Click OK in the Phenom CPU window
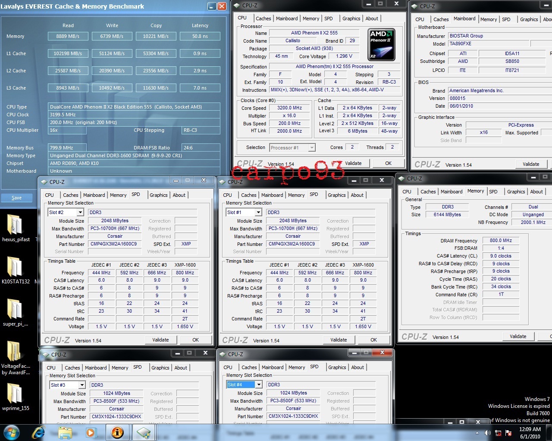 point(389,163)
